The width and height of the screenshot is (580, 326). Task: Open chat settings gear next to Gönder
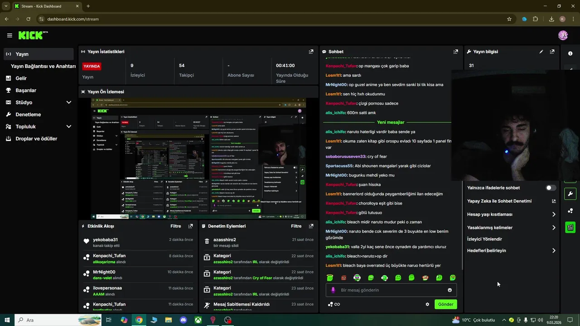(x=427, y=304)
